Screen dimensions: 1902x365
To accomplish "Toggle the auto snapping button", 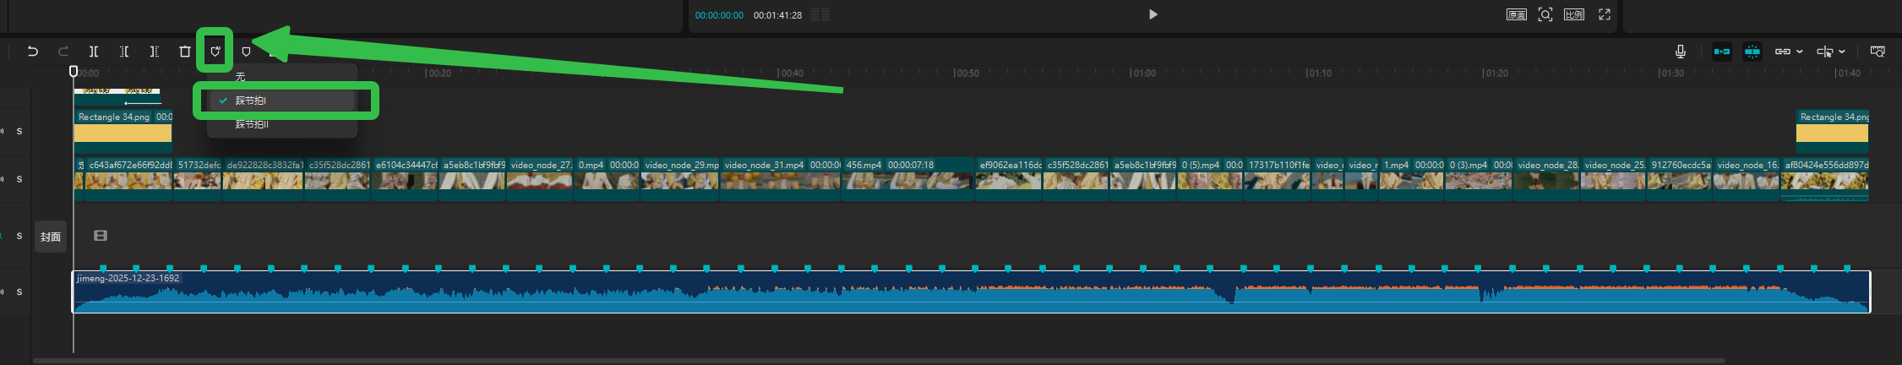I will point(1752,52).
